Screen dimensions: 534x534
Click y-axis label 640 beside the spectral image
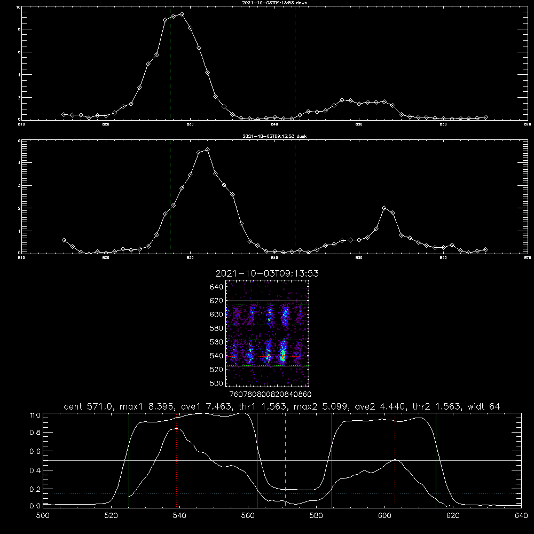click(217, 287)
